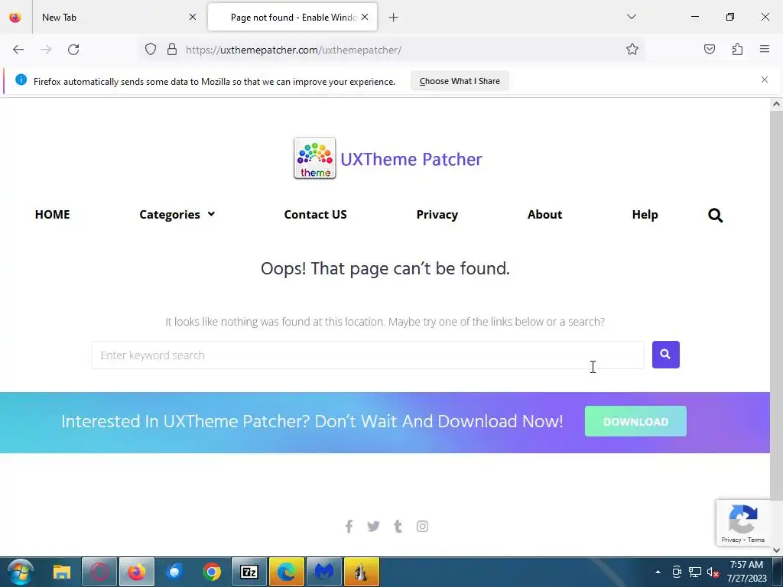This screenshot has height=587, width=783.
Task: Open the Instagram social icon
Action: [x=422, y=526]
